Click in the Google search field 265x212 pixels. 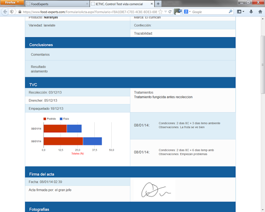pyautogui.click(x=210, y=12)
